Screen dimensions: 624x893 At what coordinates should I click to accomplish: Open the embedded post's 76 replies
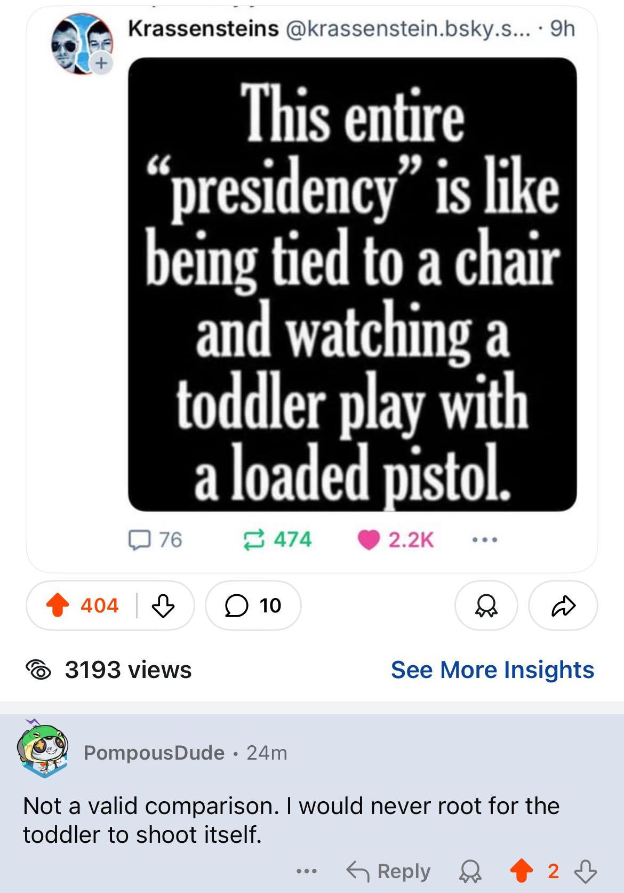coord(139,540)
